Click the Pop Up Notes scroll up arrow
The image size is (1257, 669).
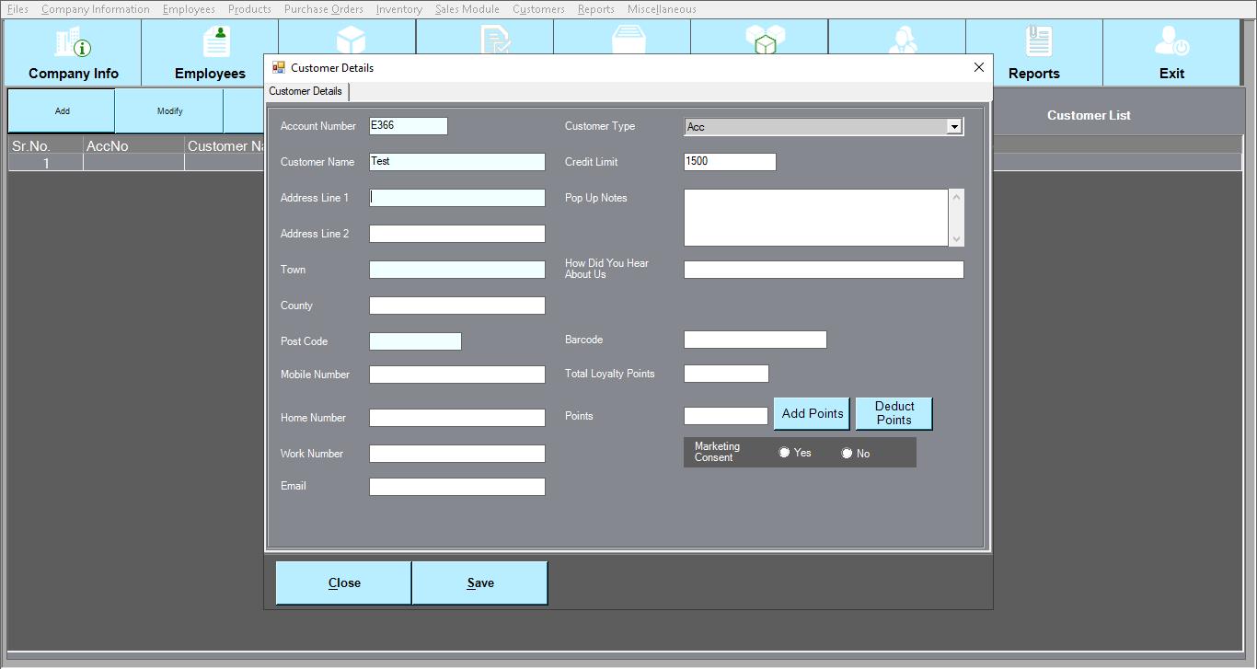pos(956,197)
